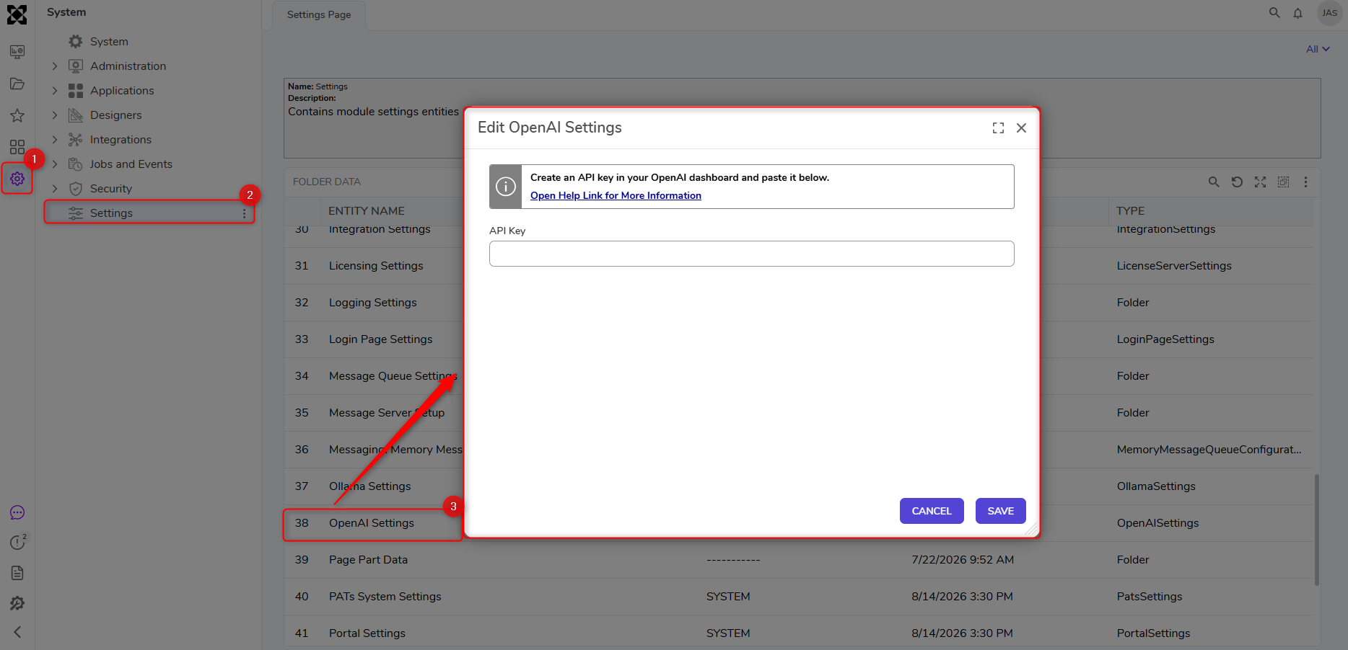Screen dimensions: 1348x650
Task: Open the OpenAI Settings row
Action: coord(372,523)
